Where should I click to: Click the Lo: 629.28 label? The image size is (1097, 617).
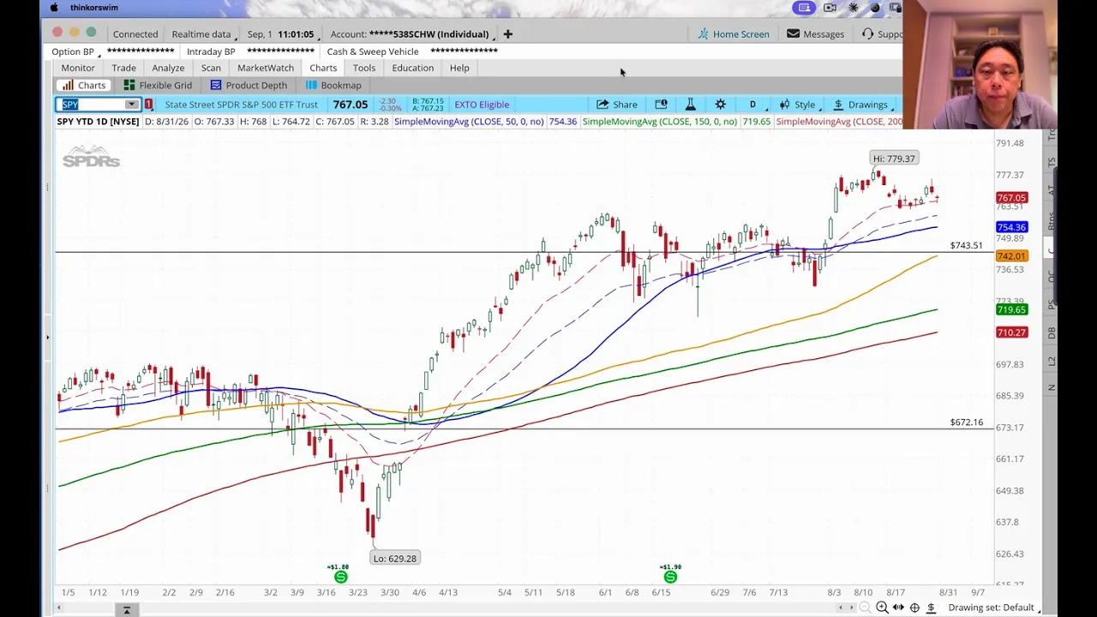[394, 559]
